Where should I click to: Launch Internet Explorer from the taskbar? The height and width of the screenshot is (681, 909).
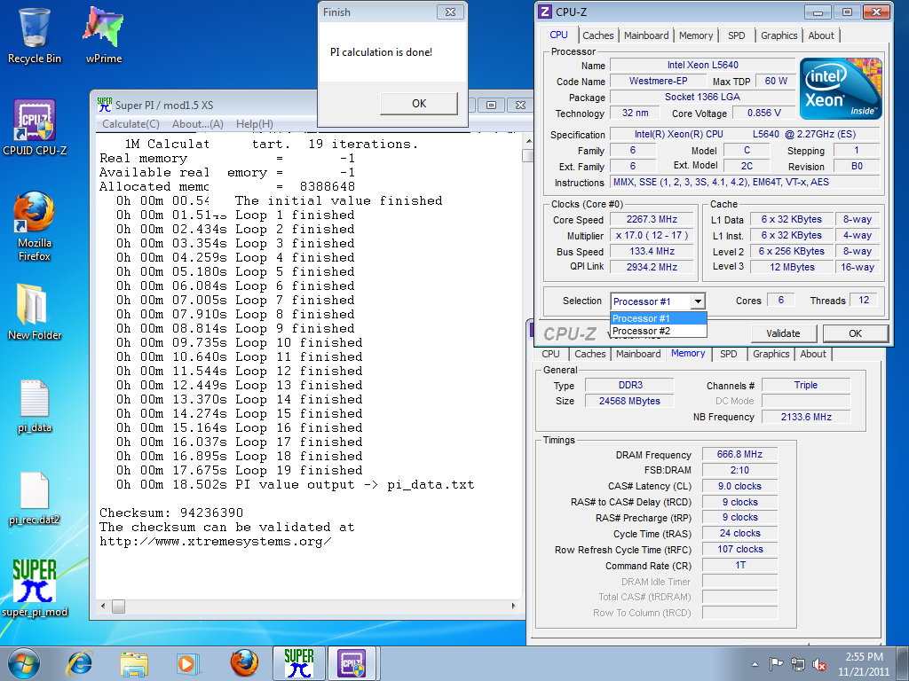point(79,663)
